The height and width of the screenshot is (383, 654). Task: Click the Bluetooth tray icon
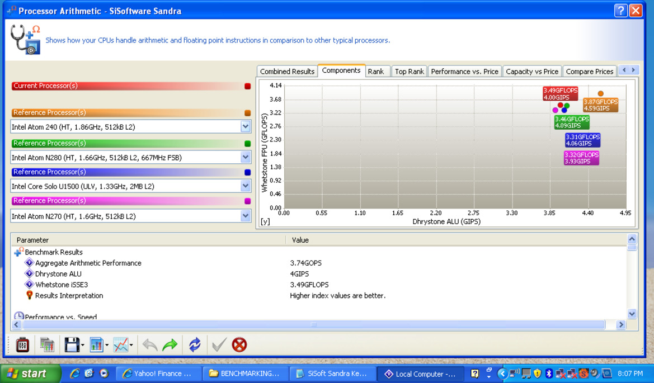pyautogui.click(x=549, y=373)
